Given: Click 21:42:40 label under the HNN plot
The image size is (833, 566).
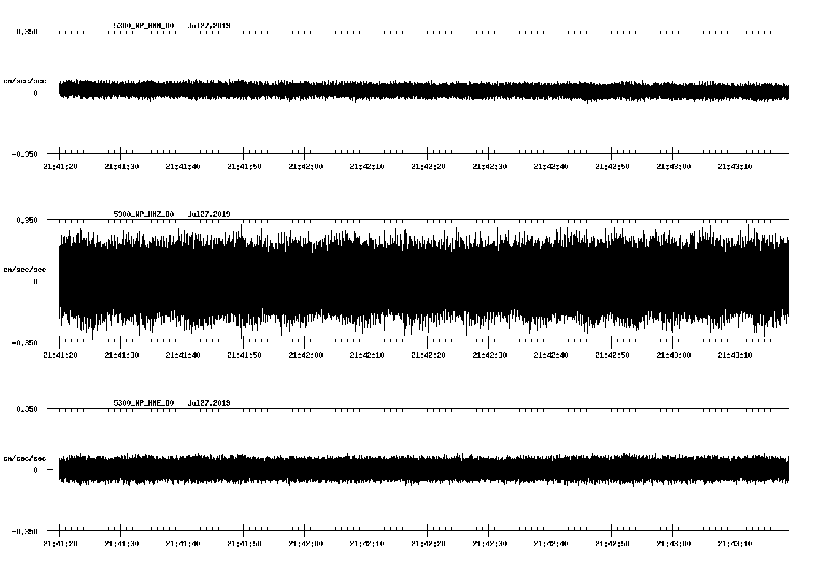Looking at the screenshot, I should 551,167.
